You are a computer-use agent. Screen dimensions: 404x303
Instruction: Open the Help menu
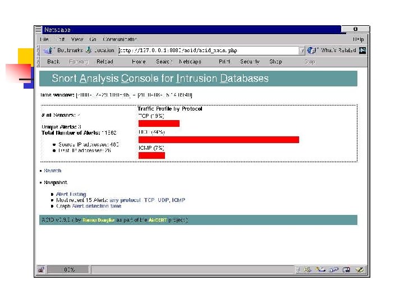[x=358, y=39]
